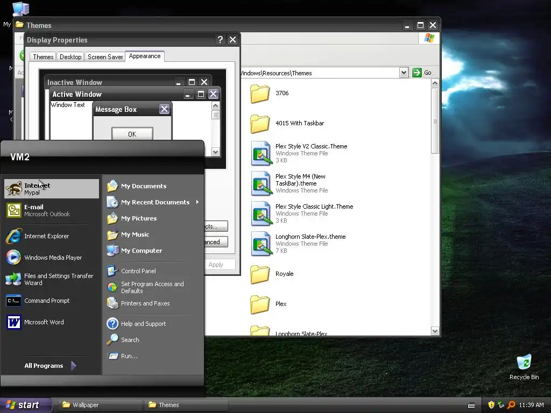
Task: Click OK in the Message Box preview
Action: 132,134
